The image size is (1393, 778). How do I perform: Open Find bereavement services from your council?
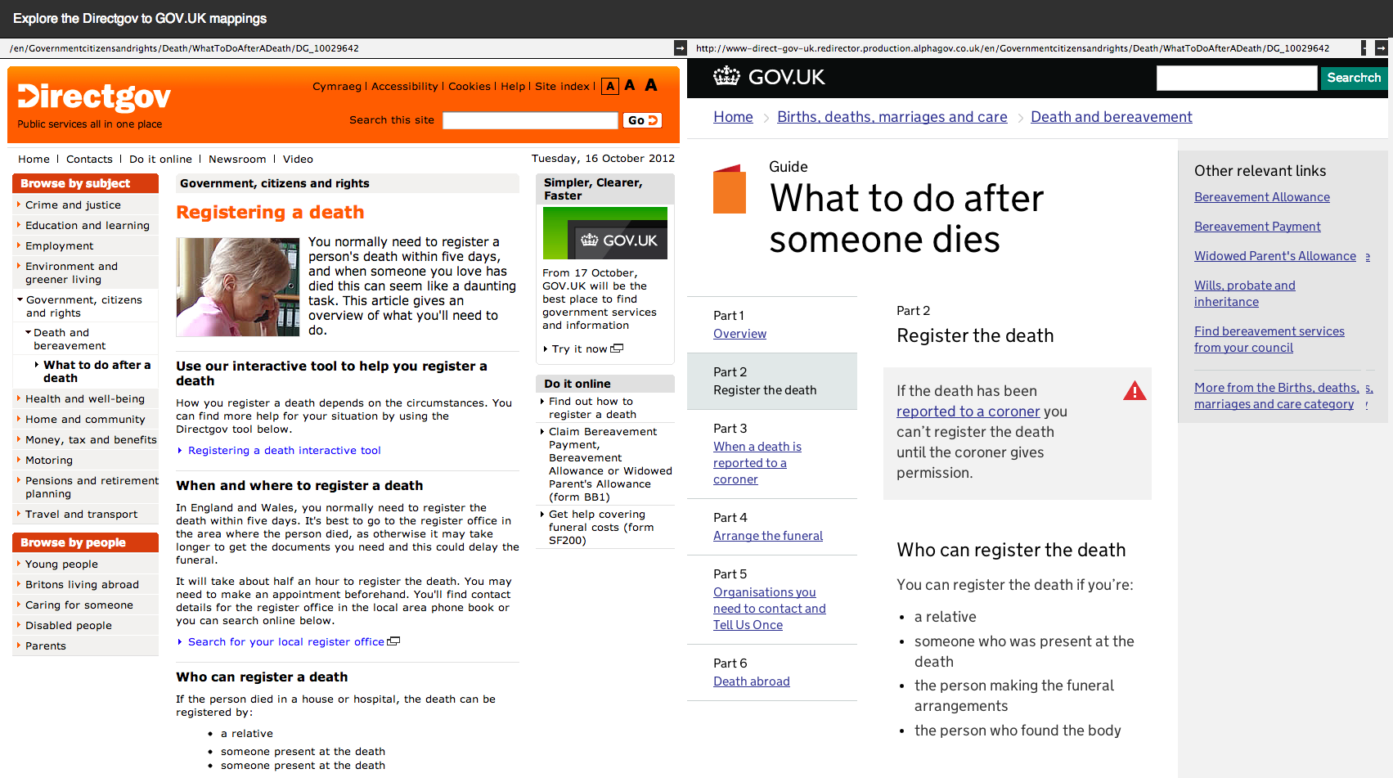pyautogui.click(x=1269, y=340)
